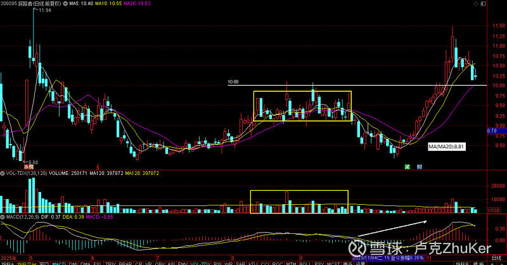Click the blue 财 event marker
The image size is (507, 265).
point(420,167)
